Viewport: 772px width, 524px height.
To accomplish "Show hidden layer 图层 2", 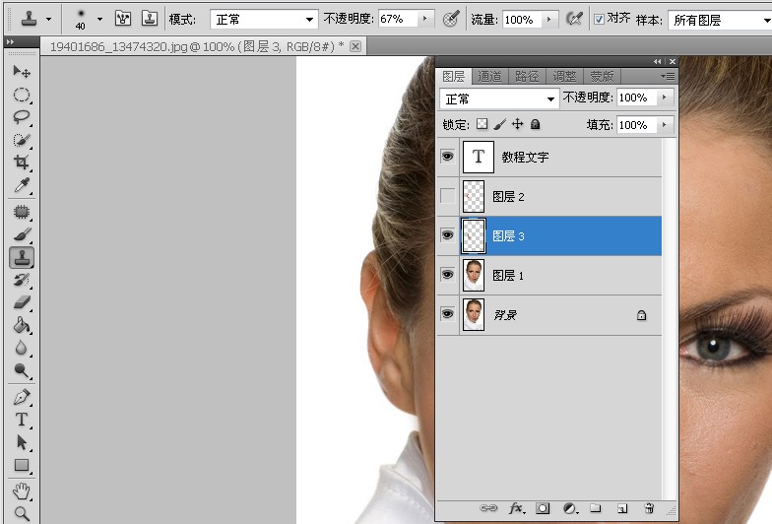I will [x=447, y=196].
